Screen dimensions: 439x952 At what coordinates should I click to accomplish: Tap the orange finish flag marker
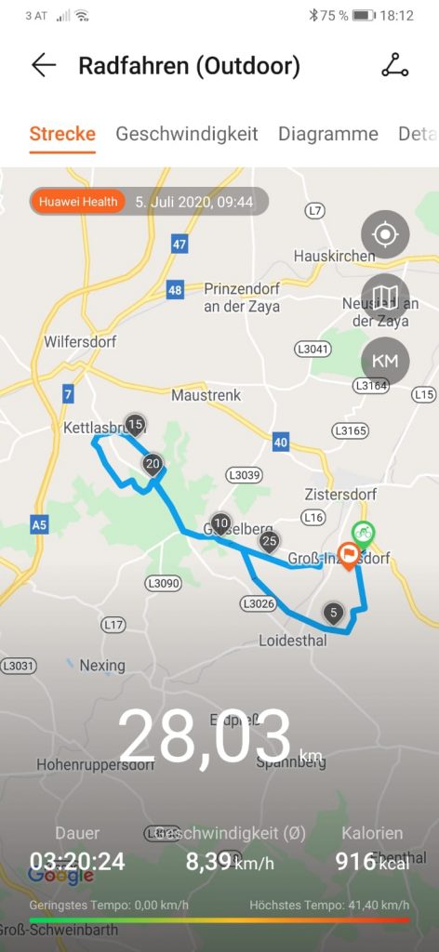tap(349, 556)
